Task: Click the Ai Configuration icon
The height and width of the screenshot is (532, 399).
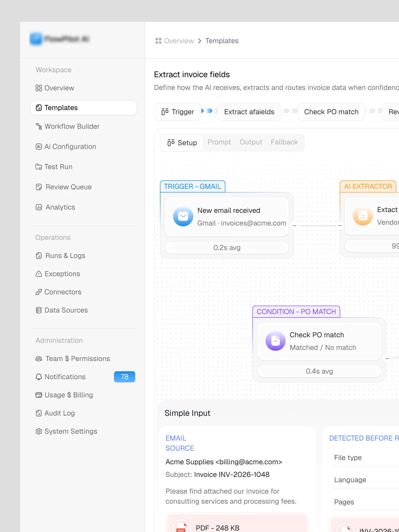Action: point(39,147)
